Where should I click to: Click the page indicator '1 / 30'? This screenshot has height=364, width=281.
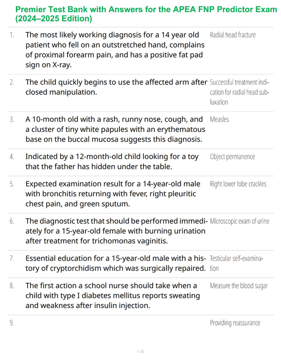click(x=140, y=351)
